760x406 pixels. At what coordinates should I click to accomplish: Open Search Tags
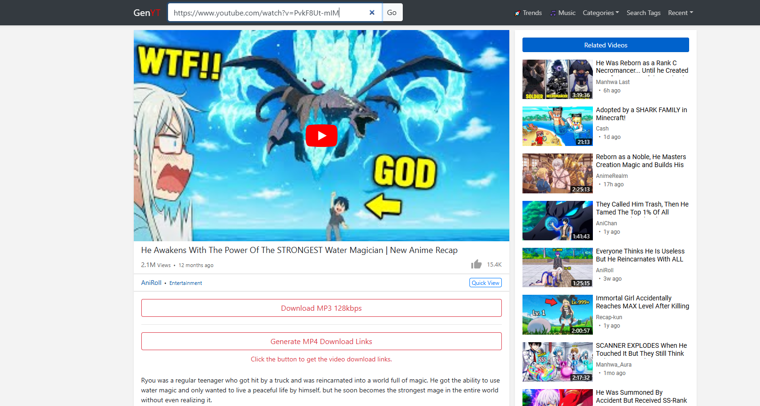pyautogui.click(x=644, y=13)
